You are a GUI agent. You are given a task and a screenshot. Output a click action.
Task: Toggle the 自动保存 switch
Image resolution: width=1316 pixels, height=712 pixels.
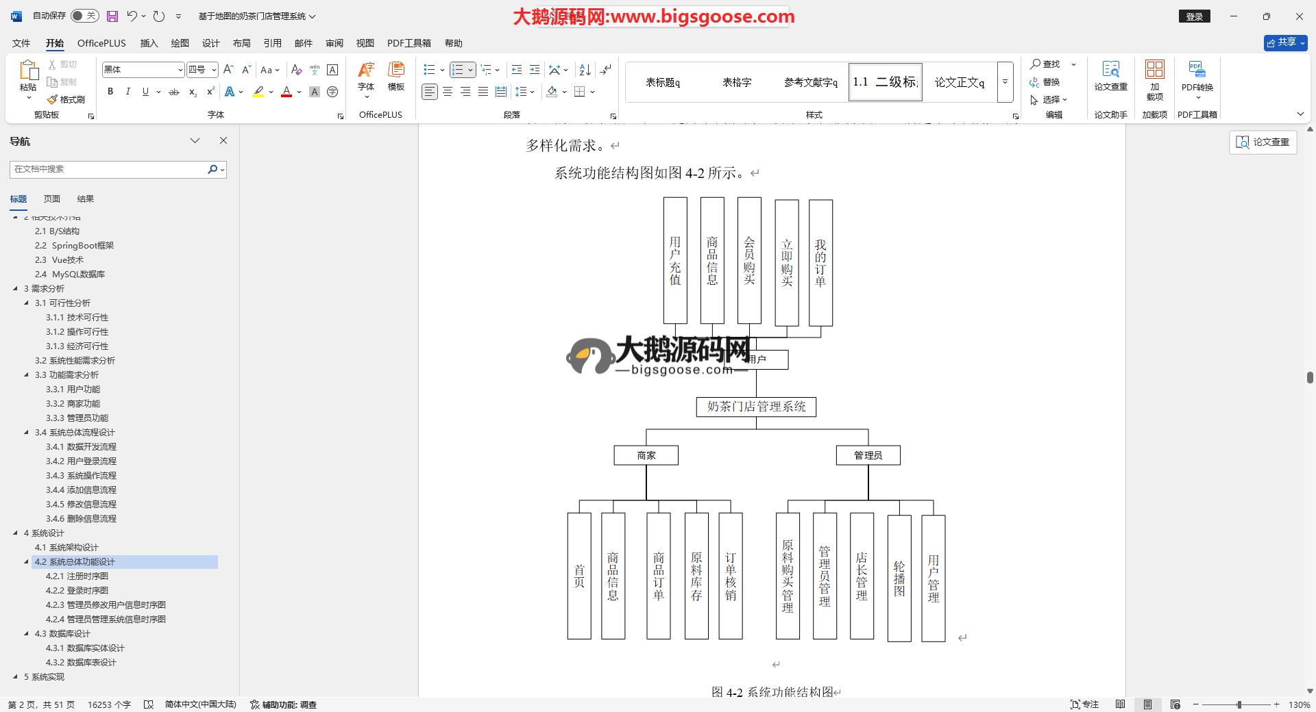84,16
